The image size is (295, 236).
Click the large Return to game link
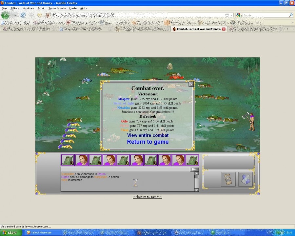[148, 142]
